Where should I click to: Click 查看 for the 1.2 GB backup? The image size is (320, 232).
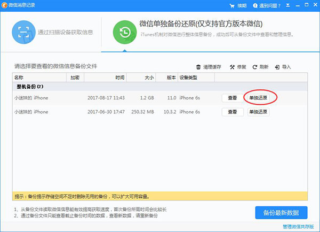pos(233,98)
